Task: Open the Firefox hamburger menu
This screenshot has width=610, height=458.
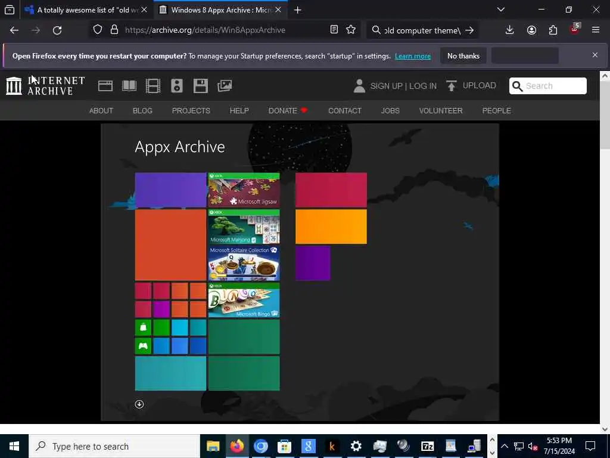Action: [x=596, y=30]
